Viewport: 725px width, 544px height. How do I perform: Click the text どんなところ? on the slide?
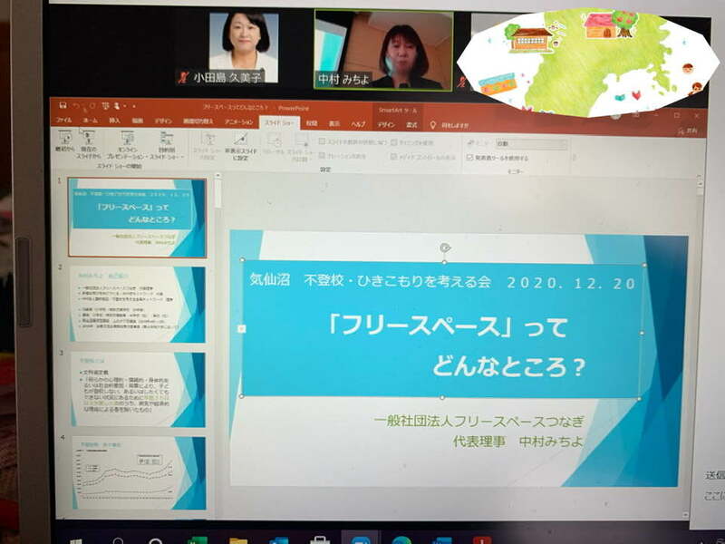point(508,367)
